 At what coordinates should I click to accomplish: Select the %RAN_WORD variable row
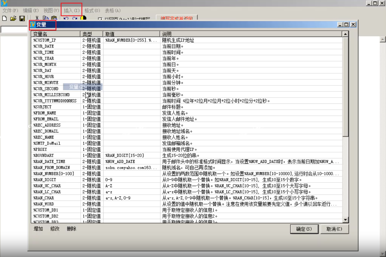click(x=187, y=204)
